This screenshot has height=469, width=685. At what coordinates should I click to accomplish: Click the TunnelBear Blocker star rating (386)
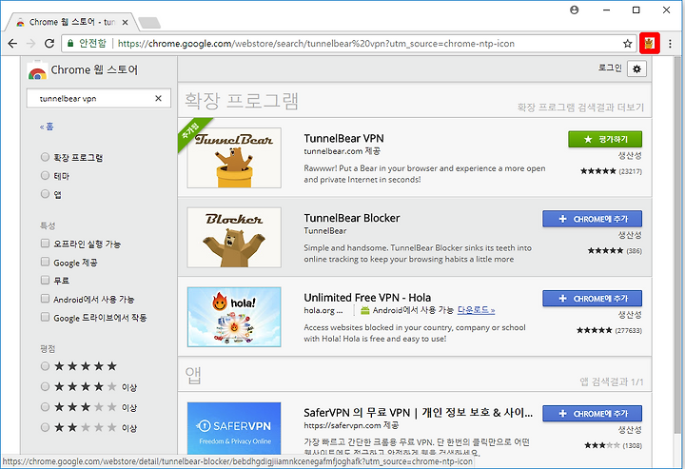pyautogui.click(x=615, y=250)
